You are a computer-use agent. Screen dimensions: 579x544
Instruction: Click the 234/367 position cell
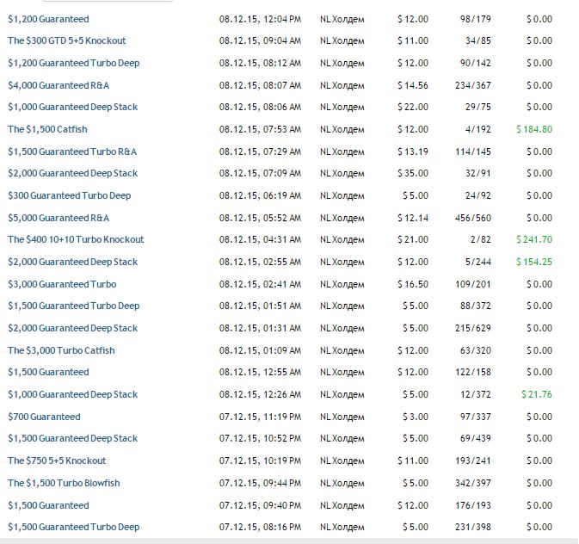point(473,85)
